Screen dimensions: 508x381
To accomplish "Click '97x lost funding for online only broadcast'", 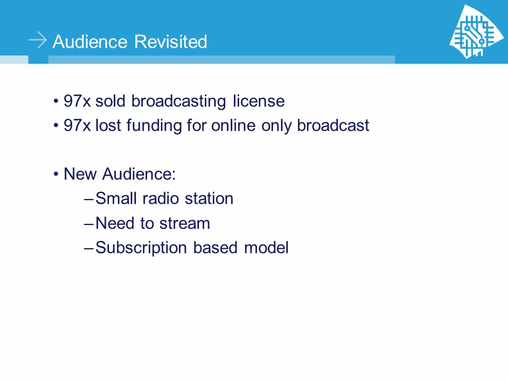I will pyautogui.click(x=216, y=126).
